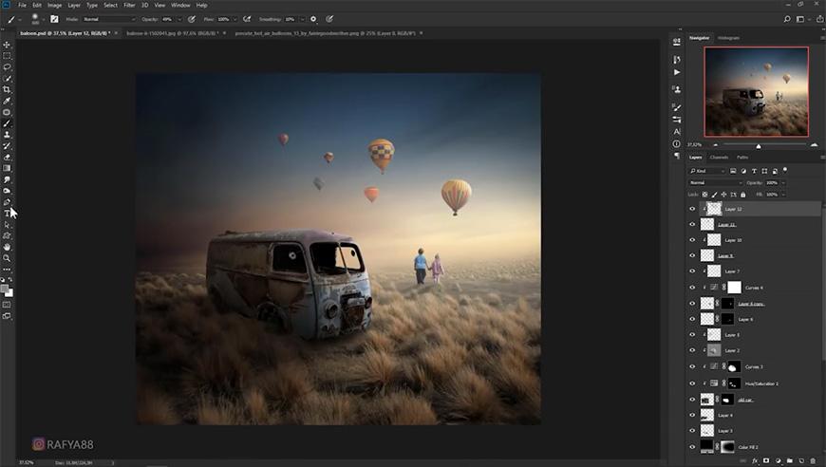Viewport: 826px width, 467px height.
Task: Toggle visibility of the Curves 4 layer
Action: (692, 287)
